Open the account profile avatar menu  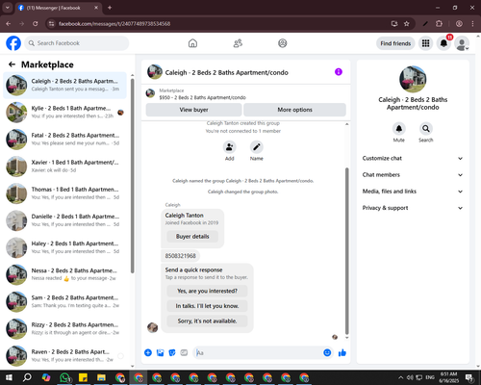pyautogui.click(x=462, y=43)
